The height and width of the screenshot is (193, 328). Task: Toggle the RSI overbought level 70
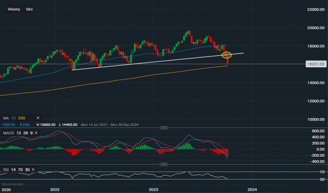20,170
